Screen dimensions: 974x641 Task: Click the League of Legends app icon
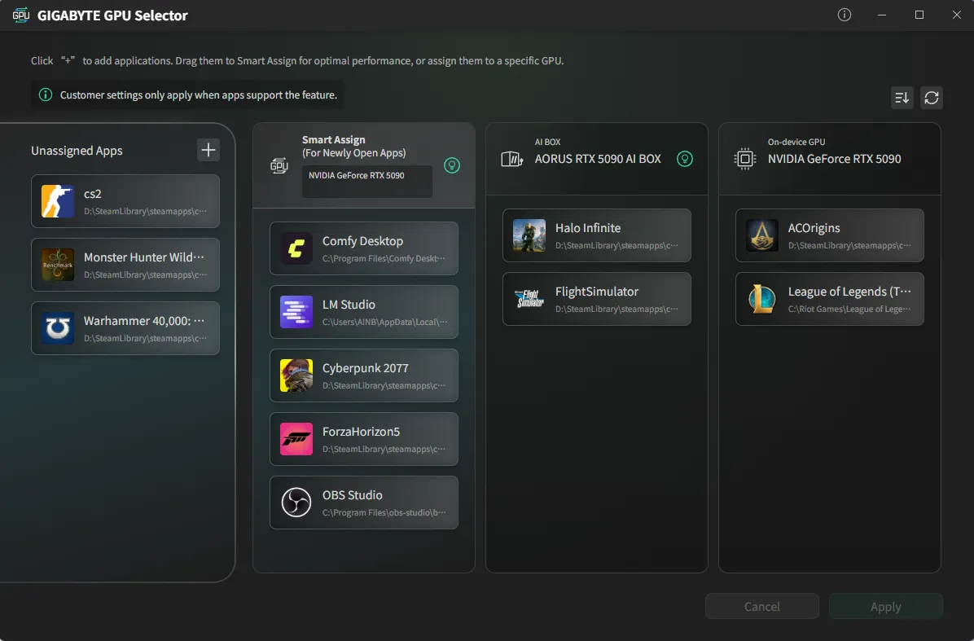click(762, 299)
